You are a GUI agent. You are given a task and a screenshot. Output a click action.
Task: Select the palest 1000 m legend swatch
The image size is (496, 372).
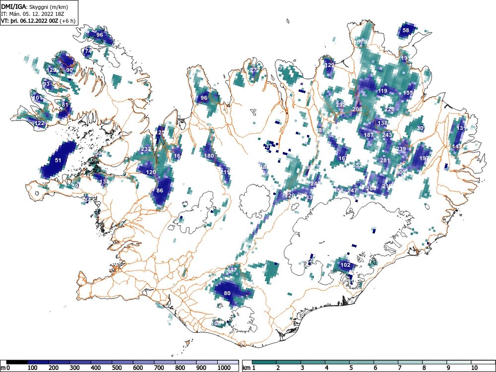click(228, 362)
